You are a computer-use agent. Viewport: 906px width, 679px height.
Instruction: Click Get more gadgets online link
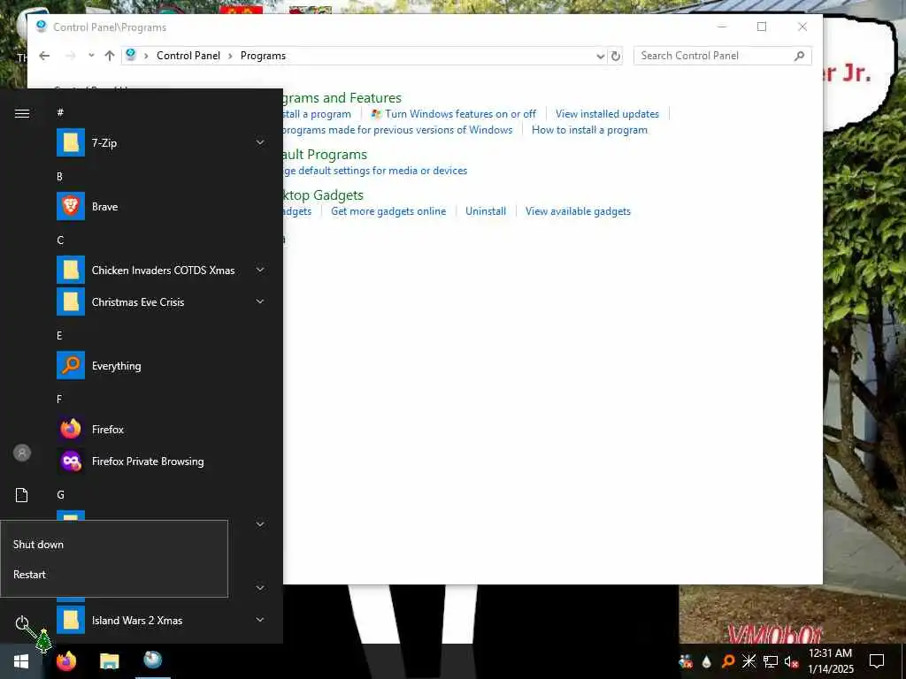pos(388,211)
